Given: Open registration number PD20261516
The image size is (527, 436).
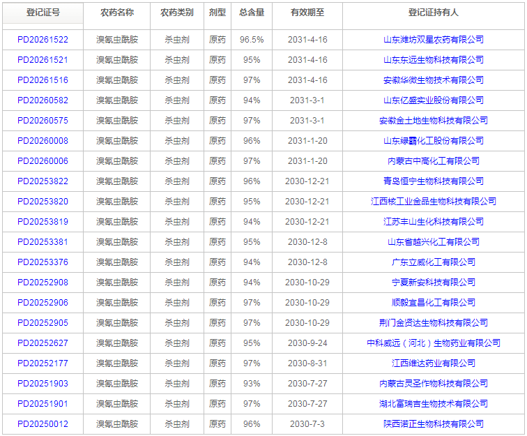Looking at the screenshot, I should (43, 80).
